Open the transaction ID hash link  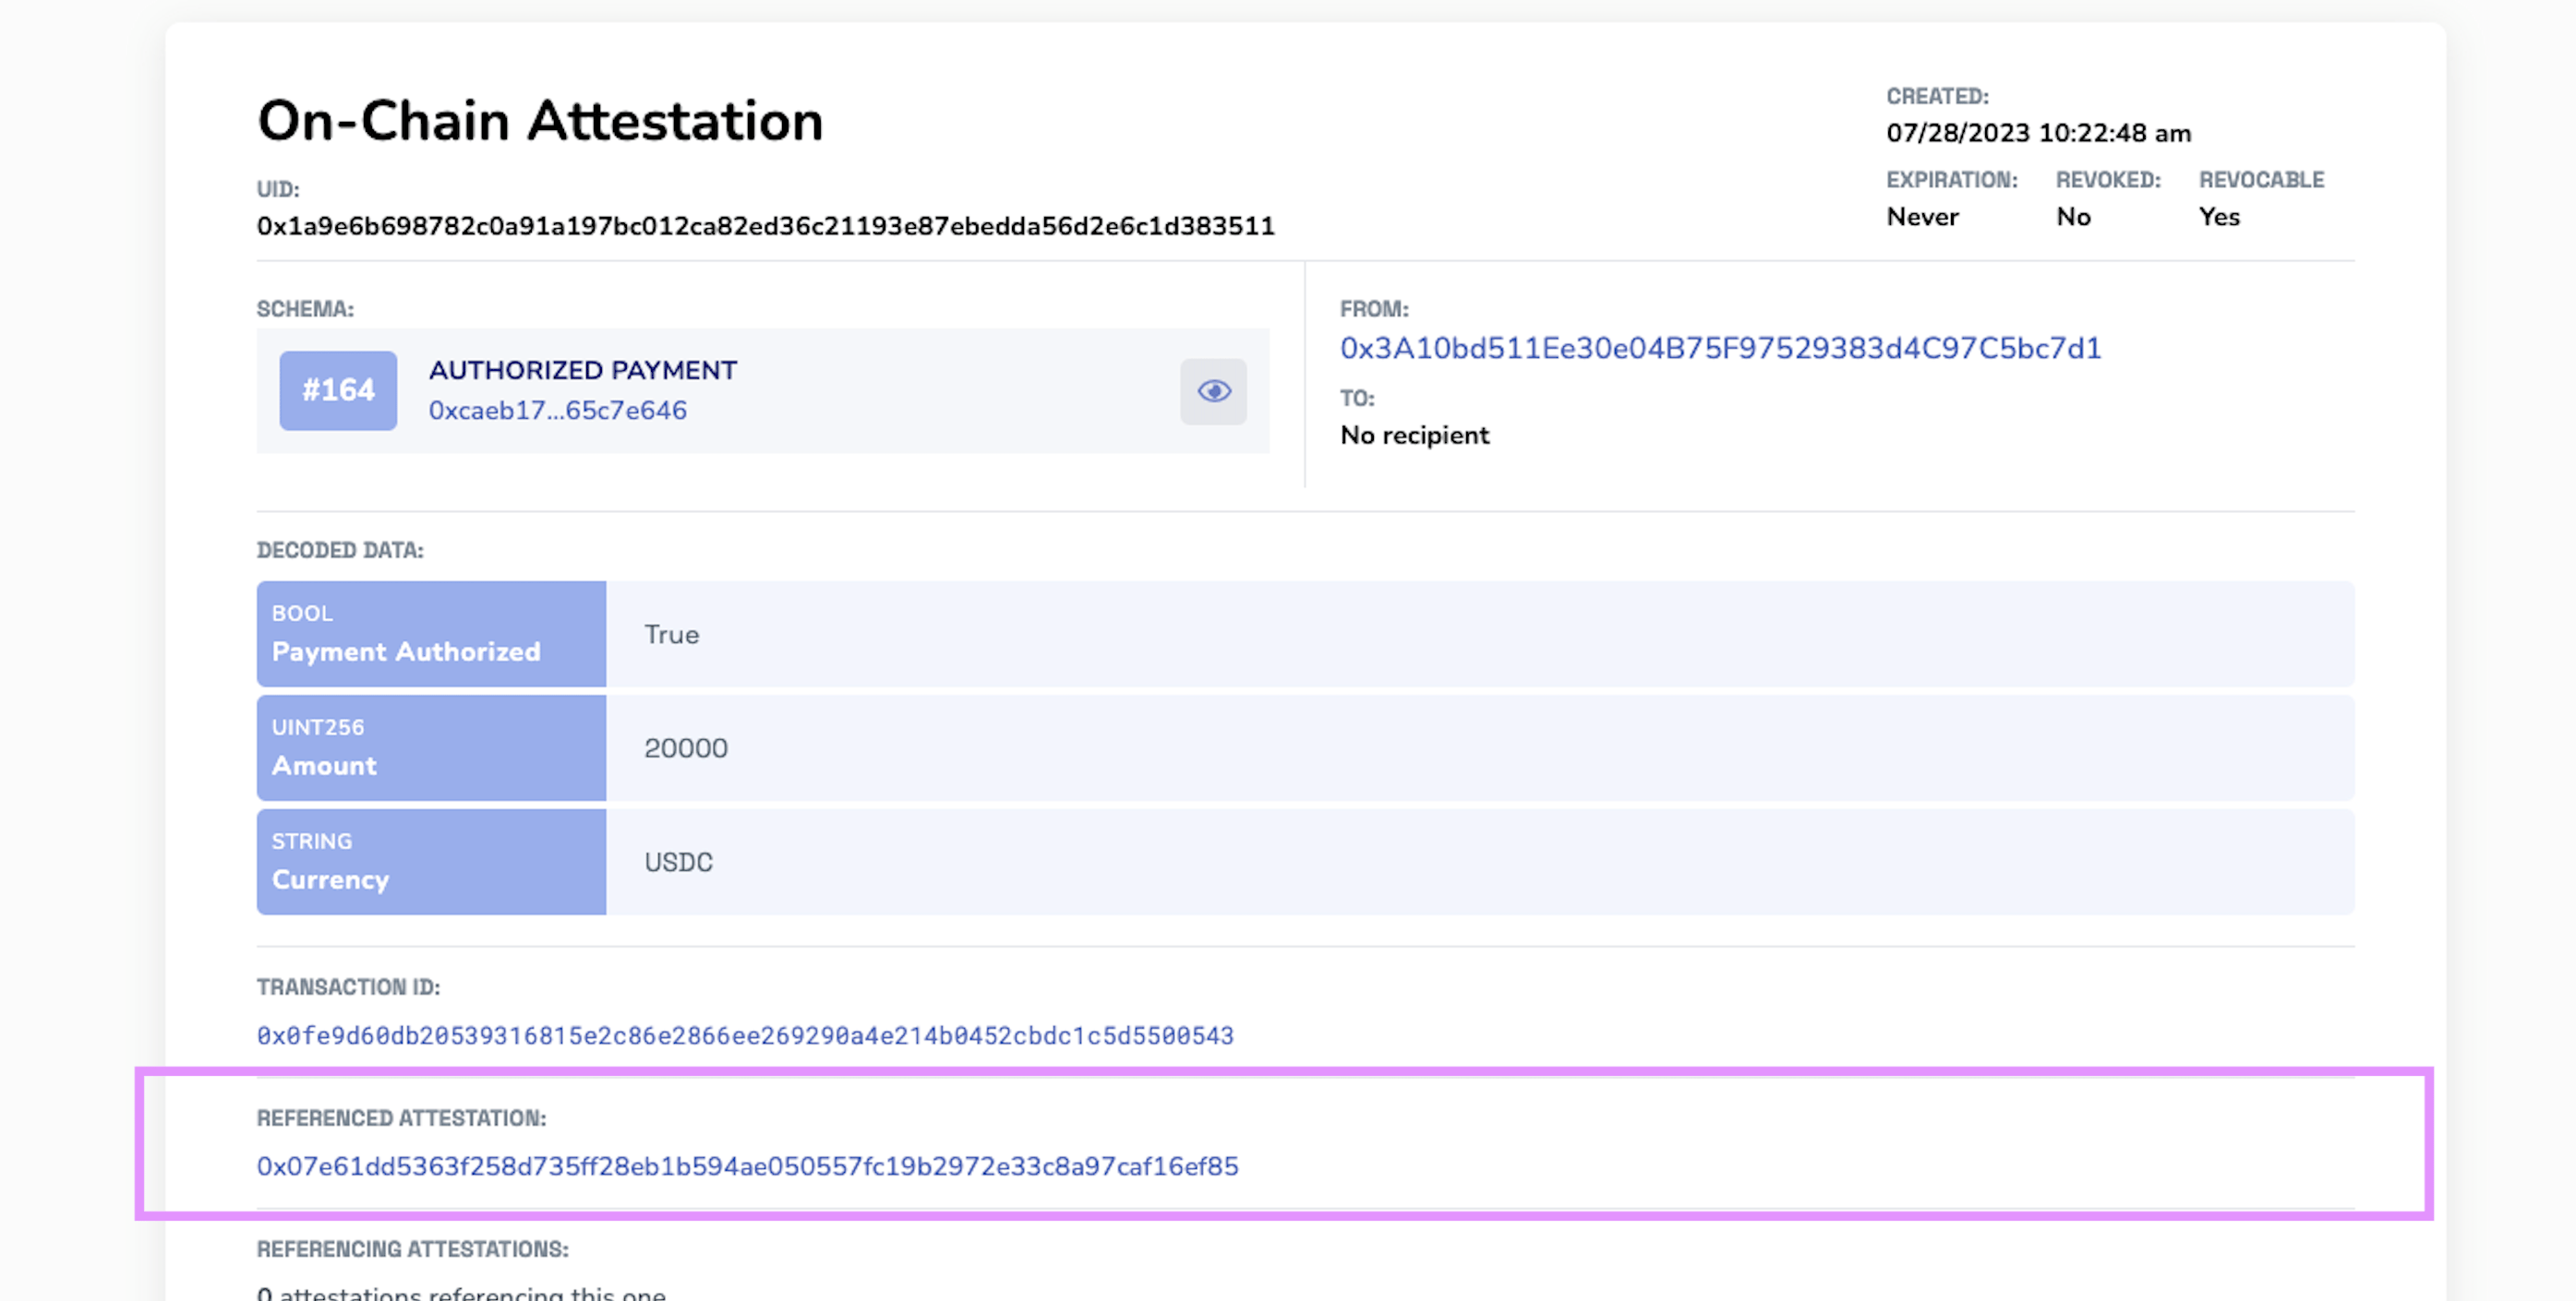[745, 1035]
